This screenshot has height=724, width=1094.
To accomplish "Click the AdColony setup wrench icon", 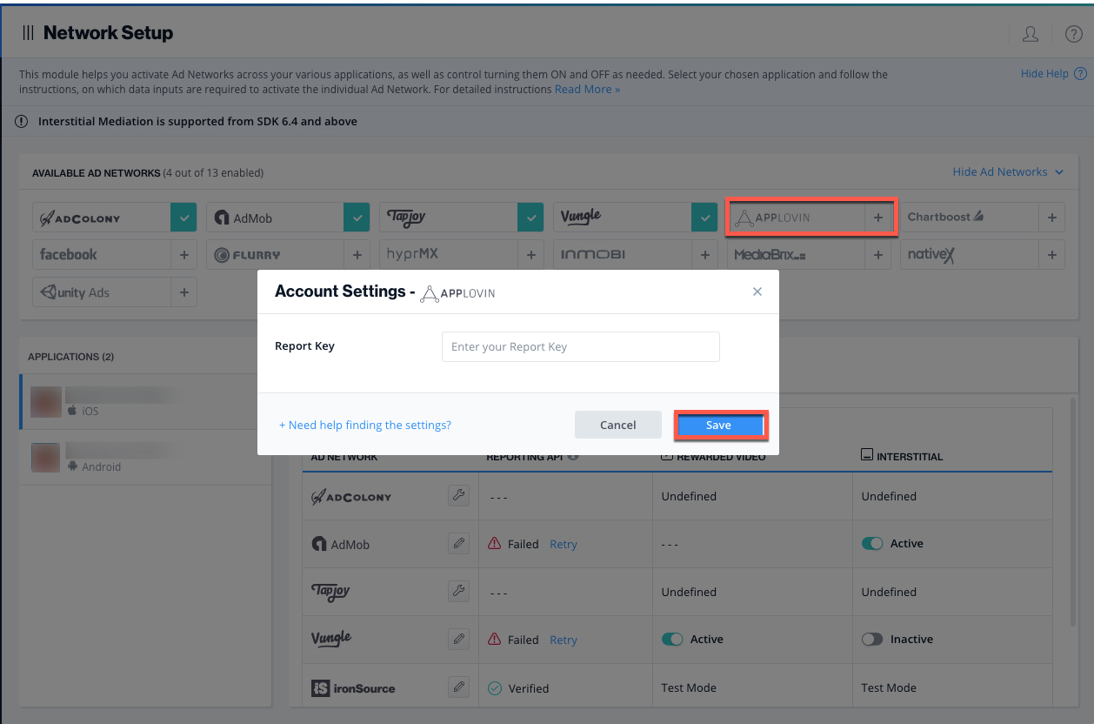I will pos(458,495).
